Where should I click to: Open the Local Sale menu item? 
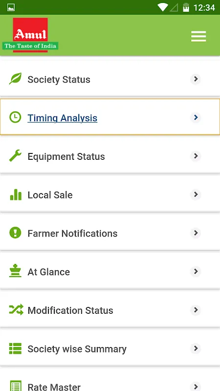pyautogui.click(x=110, y=195)
